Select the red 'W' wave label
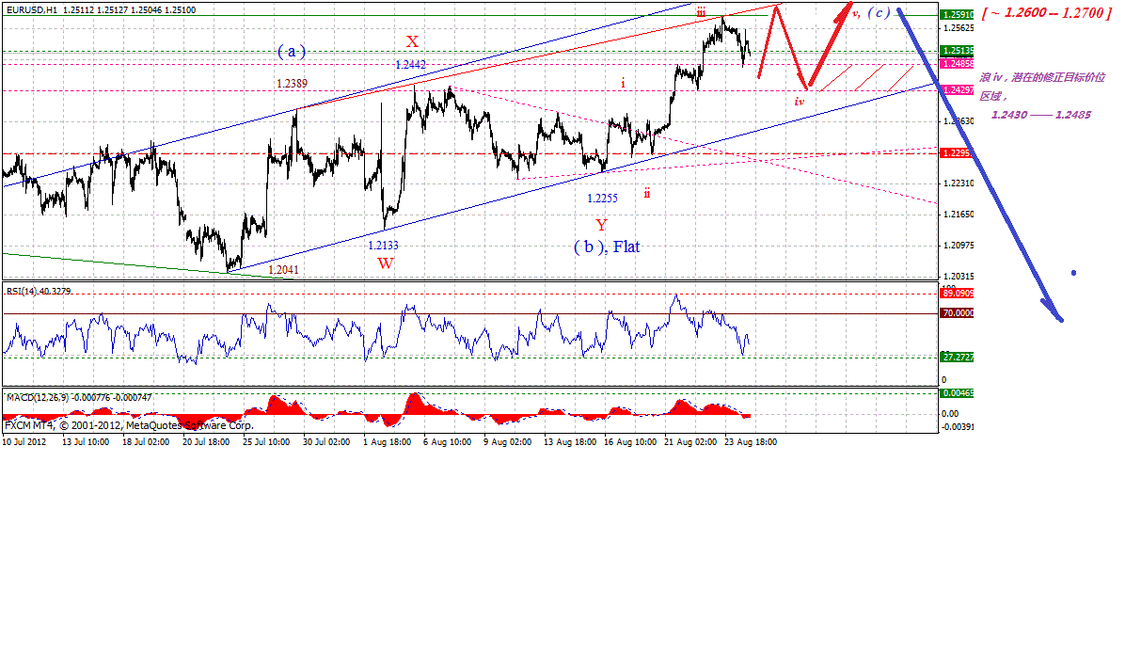Screen dimensions: 1141x653 (x=386, y=263)
